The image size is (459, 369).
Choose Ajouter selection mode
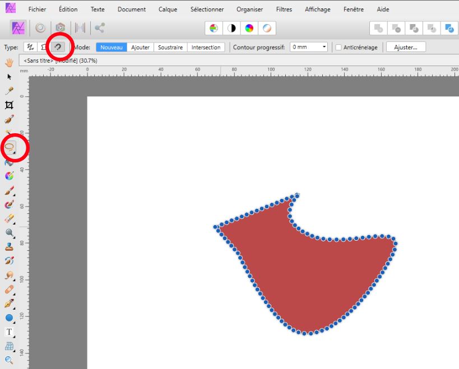140,48
